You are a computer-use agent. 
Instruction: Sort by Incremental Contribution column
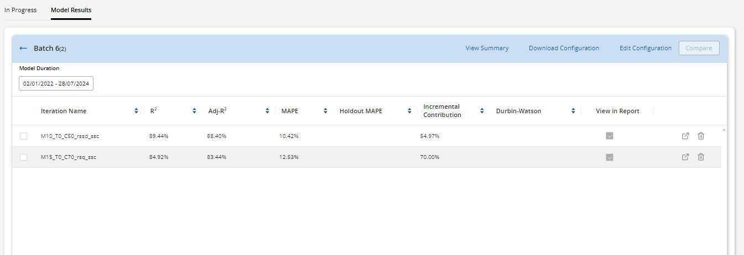pyautogui.click(x=482, y=111)
